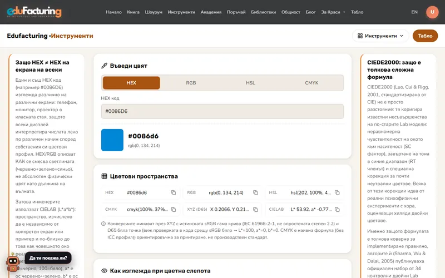The width and height of the screenshot is (445, 278).
Task: Click the Как изглежда при цветна слепота heading
Action: click(160, 271)
